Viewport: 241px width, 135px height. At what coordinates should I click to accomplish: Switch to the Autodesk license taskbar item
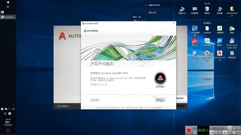[8, 17]
